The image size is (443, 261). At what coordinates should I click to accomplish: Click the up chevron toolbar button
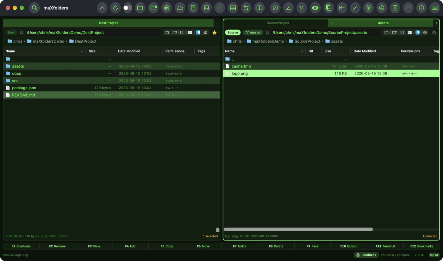point(102,8)
